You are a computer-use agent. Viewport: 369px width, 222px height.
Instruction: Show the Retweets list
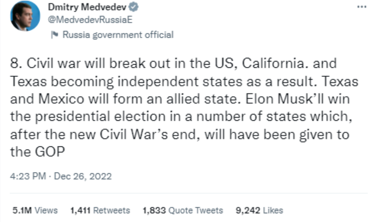pos(111,211)
